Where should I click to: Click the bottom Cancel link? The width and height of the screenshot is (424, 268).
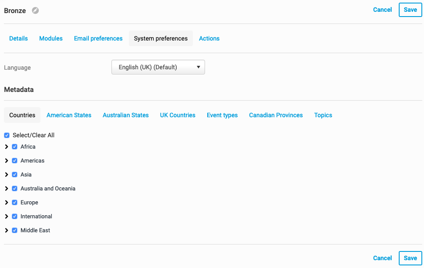(x=382, y=258)
